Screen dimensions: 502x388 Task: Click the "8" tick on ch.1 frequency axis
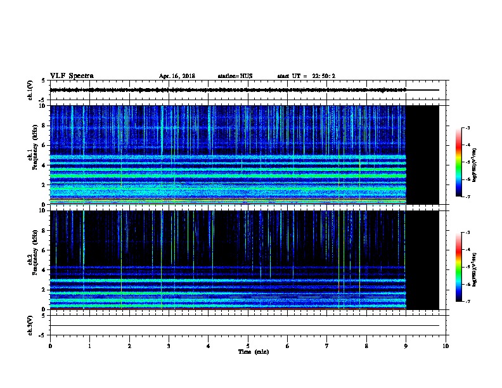point(44,126)
